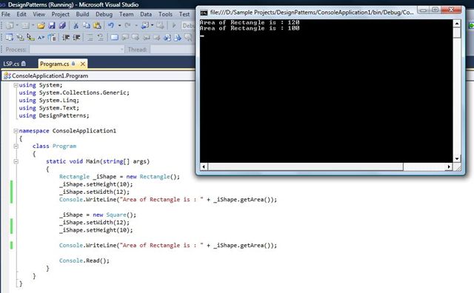474x293 pixels.
Task: Open the Data menu
Action: point(146,14)
